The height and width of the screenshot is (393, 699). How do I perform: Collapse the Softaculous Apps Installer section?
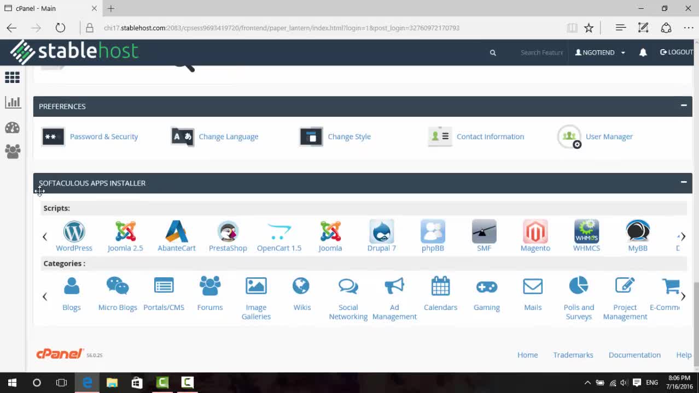684,182
